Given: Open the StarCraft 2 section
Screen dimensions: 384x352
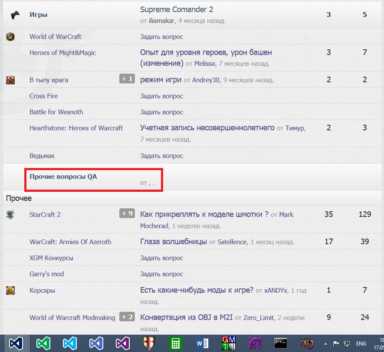Looking at the screenshot, I should tap(45, 215).
